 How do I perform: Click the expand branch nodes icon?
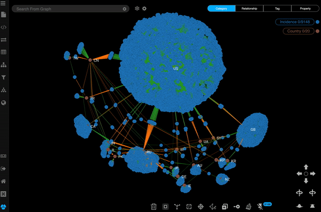[177, 207]
